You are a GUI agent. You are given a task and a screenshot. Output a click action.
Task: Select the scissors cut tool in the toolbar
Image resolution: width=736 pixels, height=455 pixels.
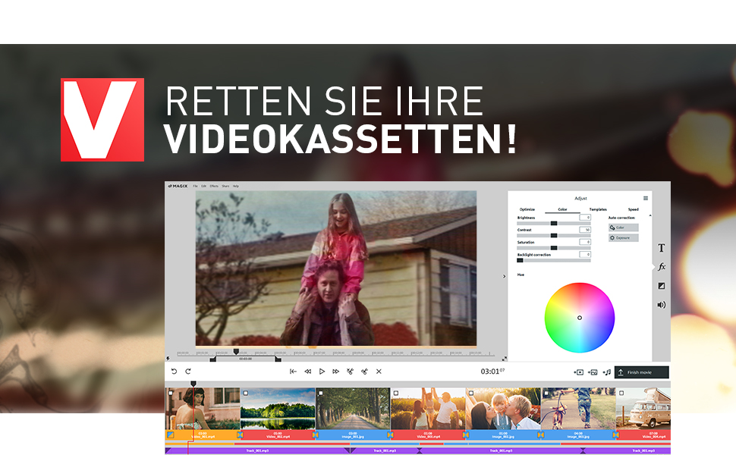point(350,372)
